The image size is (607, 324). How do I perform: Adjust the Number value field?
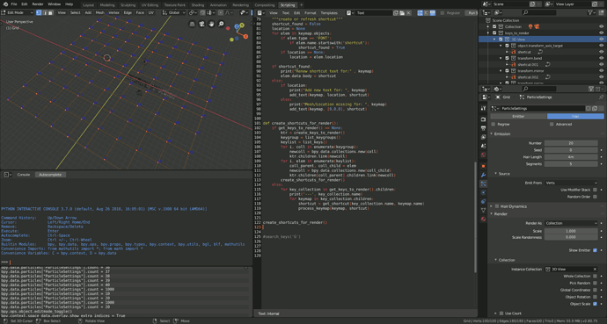tap(571, 143)
